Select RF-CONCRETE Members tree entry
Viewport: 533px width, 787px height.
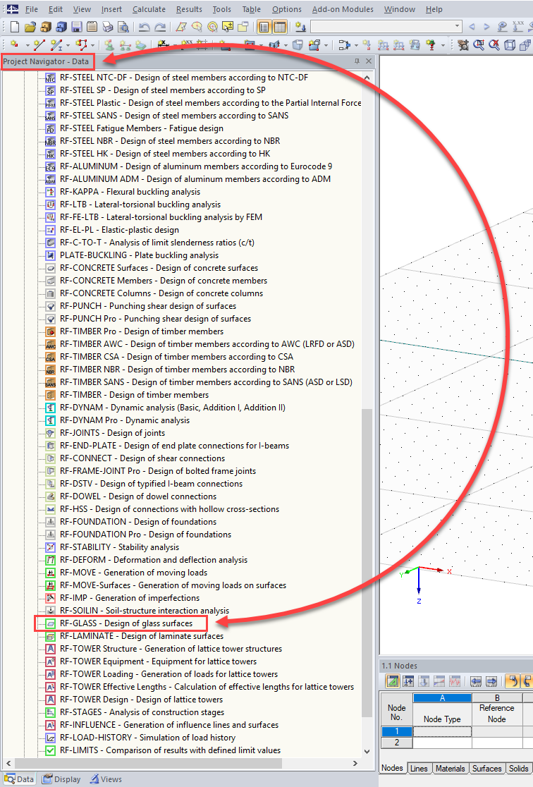[164, 281]
